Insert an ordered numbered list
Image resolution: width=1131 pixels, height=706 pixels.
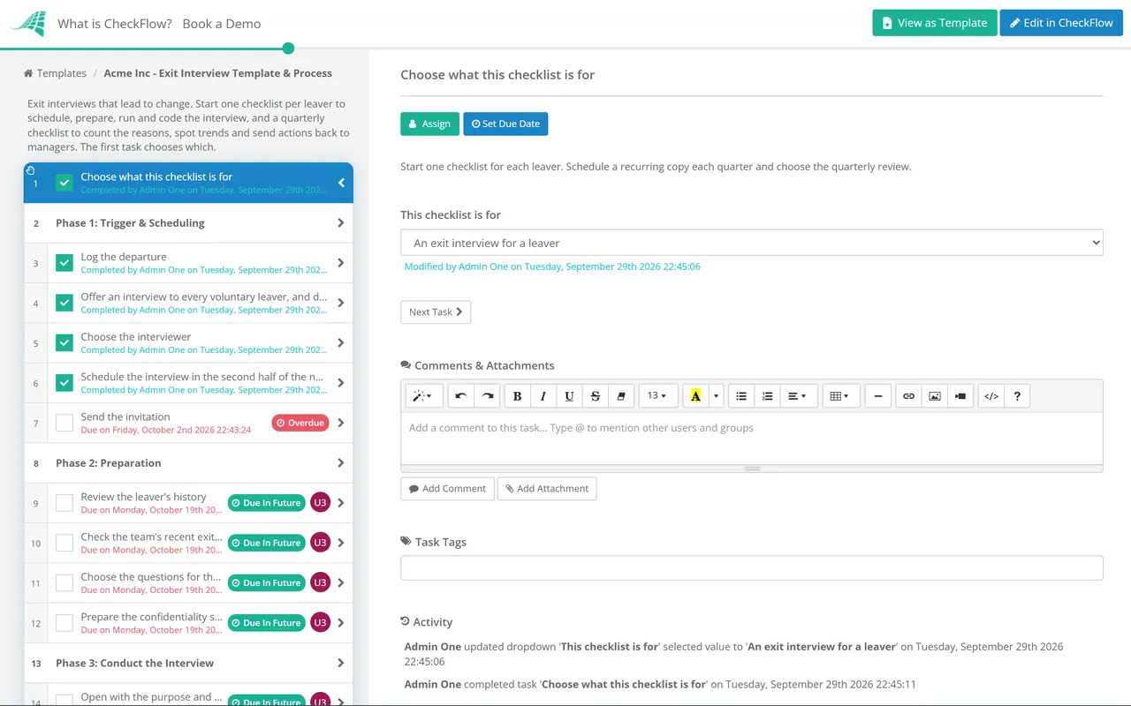(x=768, y=396)
